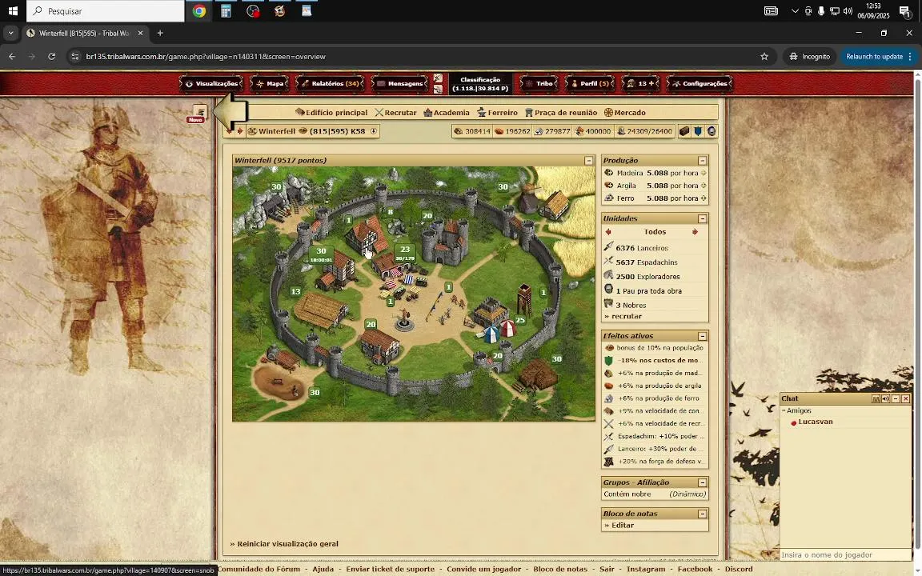Click Ferro production boost plus icon
922x576 pixels.
tap(704, 198)
